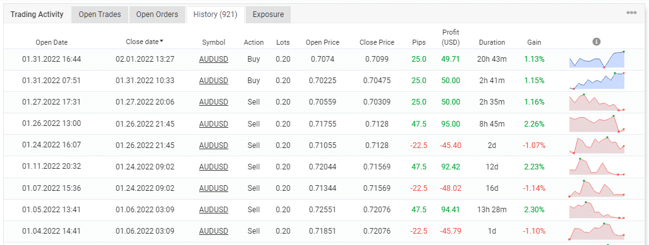Click the info icon above charts

[x=597, y=42]
